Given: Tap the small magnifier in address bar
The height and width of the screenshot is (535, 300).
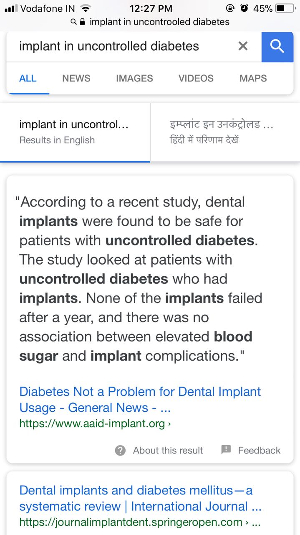Looking at the screenshot, I should coord(73,22).
